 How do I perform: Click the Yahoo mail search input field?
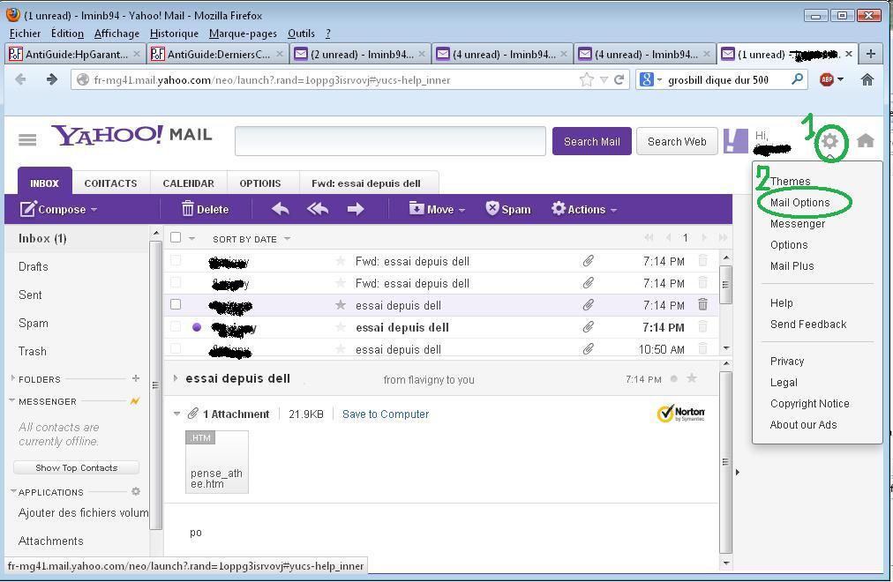390,141
